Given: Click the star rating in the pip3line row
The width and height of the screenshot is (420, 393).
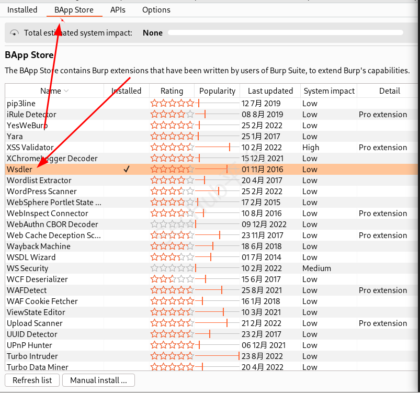Looking at the screenshot, I should click(x=172, y=104).
